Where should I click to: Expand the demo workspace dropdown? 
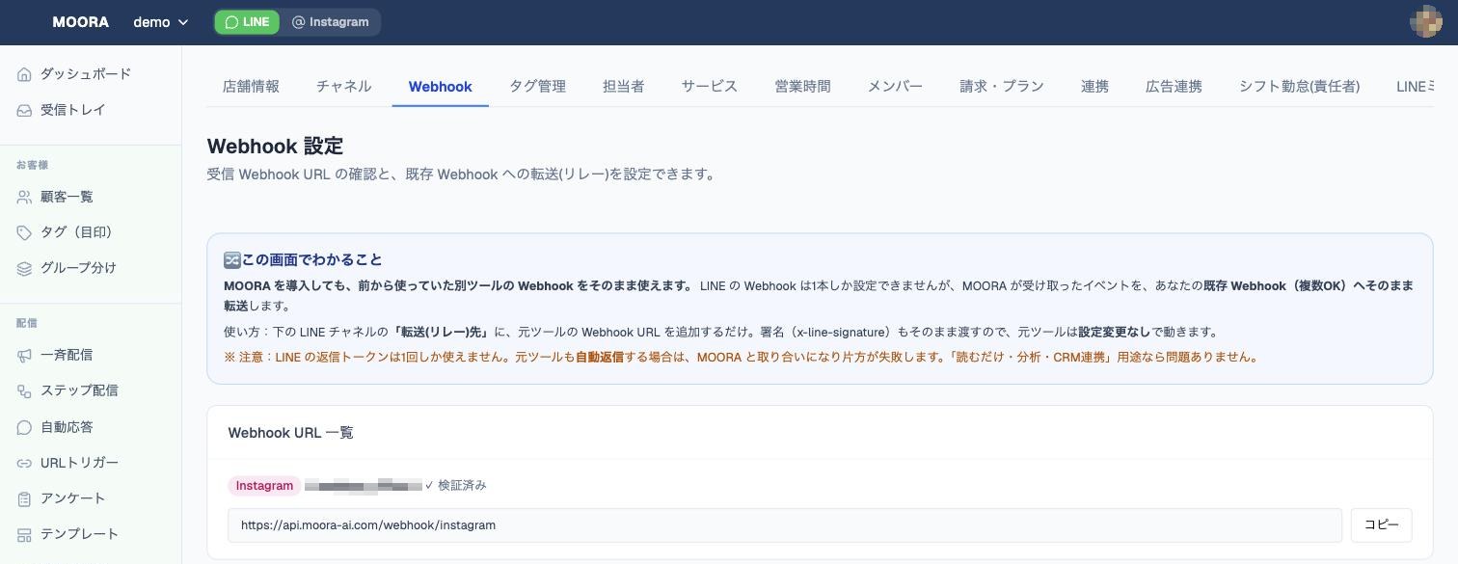click(160, 22)
